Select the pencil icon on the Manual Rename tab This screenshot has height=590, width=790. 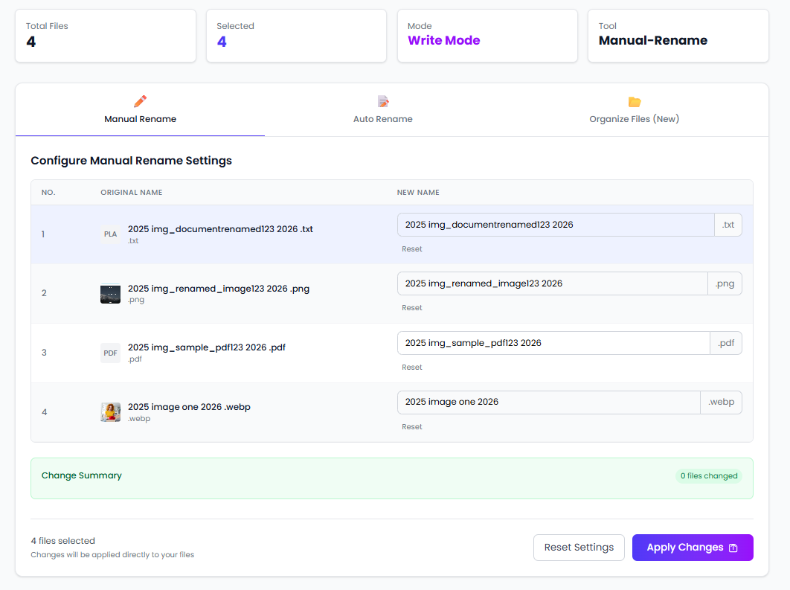point(140,100)
